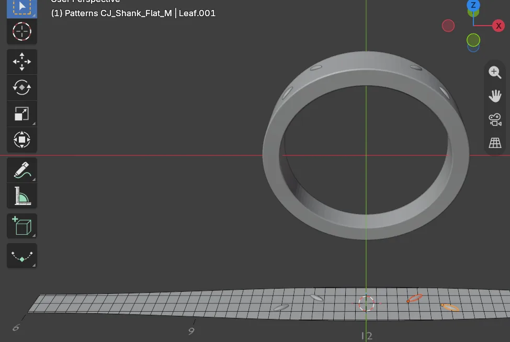The width and height of the screenshot is (510, 342).
Task: Snap view to red X axis
Action: click(x=498, y=26)
